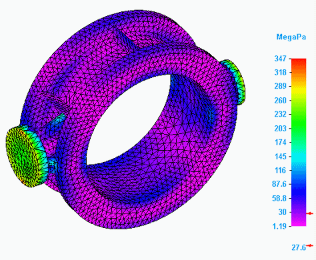The height and width of the screenshot is (260, 316).
Task: Click the 27.6 value below the legend
Action: click(299, 247)
